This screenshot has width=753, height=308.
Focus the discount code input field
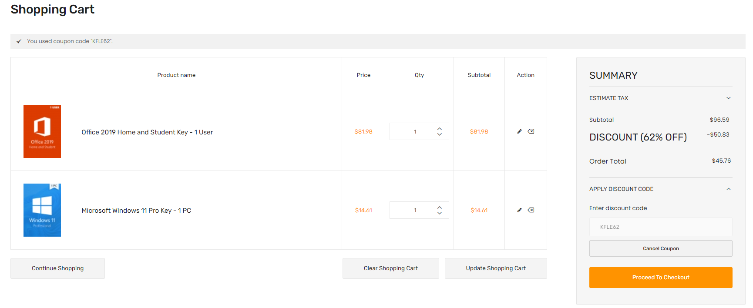[x=660, y=227]
